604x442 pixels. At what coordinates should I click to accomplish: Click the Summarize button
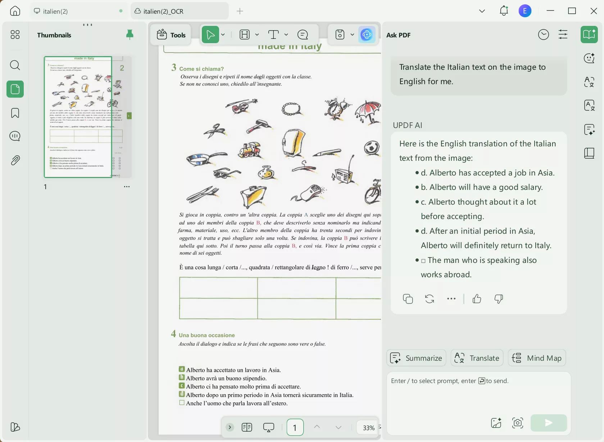[x=416, y=358]
